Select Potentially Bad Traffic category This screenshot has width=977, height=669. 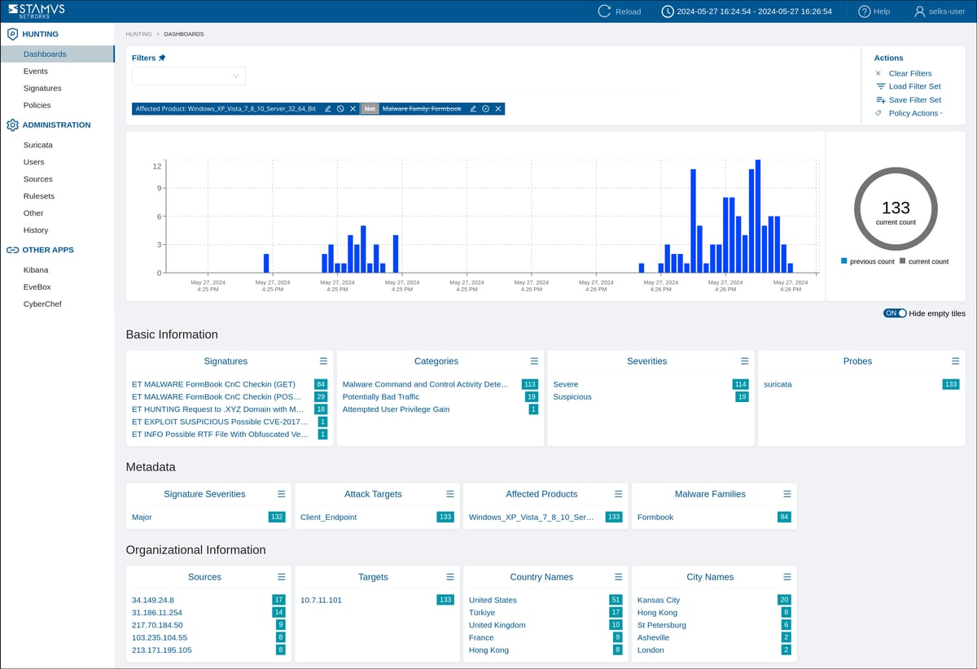pyautogui.click(x=381, y=396)
